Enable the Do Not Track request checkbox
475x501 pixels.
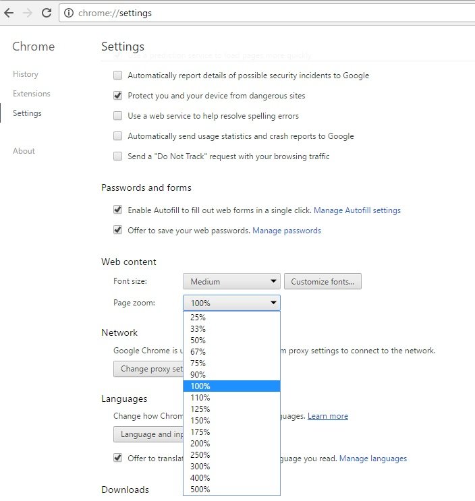[x=117, y=156]
